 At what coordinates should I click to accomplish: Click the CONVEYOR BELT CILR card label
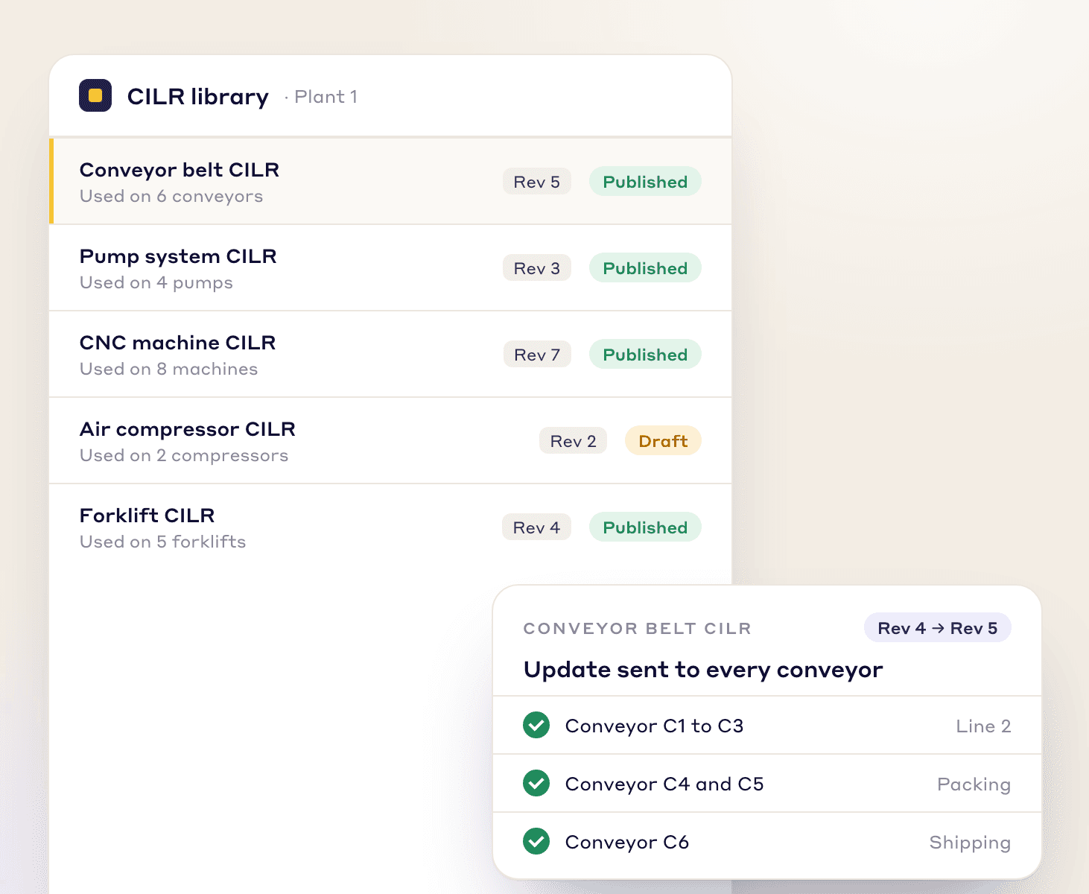tap(638, 628)
